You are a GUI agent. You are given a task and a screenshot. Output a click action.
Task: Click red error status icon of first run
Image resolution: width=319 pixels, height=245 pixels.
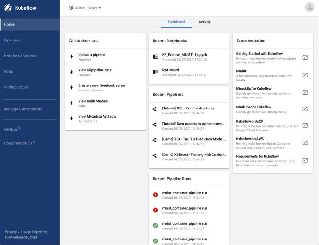click(x=155, y=195)
